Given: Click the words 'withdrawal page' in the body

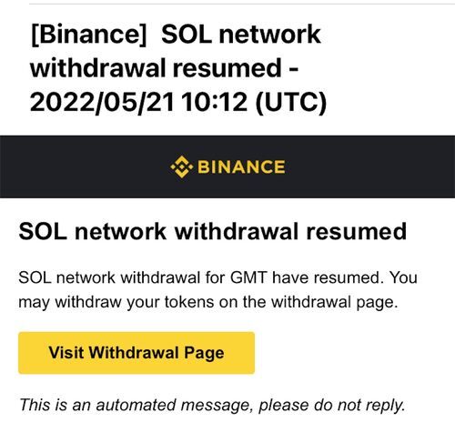Looking at the screenshot, I should (334, 302).
